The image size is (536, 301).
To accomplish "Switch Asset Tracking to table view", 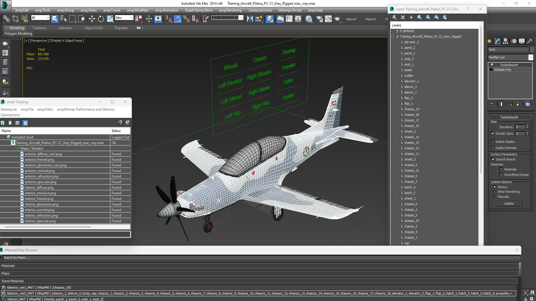I will coord(25,123).
